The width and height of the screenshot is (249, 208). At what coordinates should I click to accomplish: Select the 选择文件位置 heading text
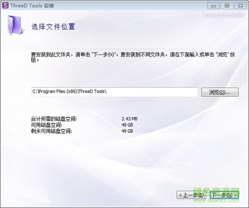point(53,27)
